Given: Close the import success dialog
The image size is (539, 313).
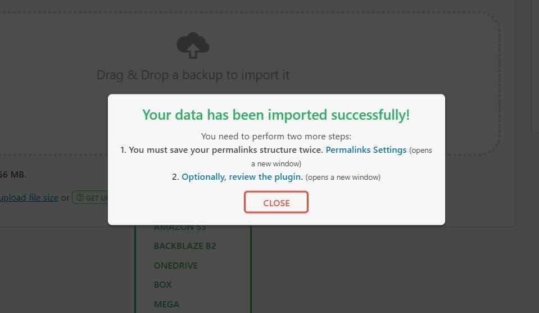Looking at the screenshot, I should click(x=276, y=202).
